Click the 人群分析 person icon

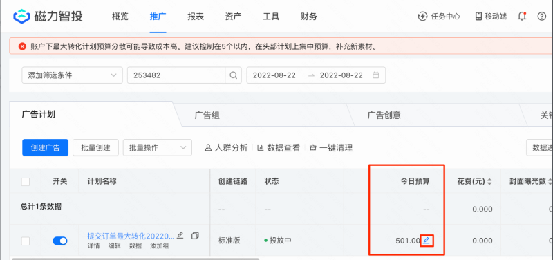(x=208, y=148)
